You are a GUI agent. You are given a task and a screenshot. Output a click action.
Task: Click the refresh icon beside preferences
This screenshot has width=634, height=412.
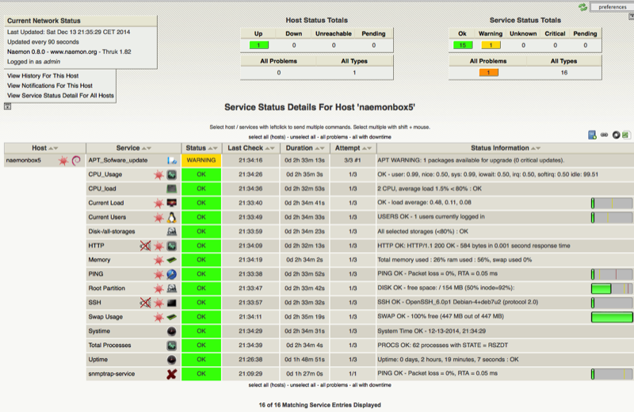[583, 6]
